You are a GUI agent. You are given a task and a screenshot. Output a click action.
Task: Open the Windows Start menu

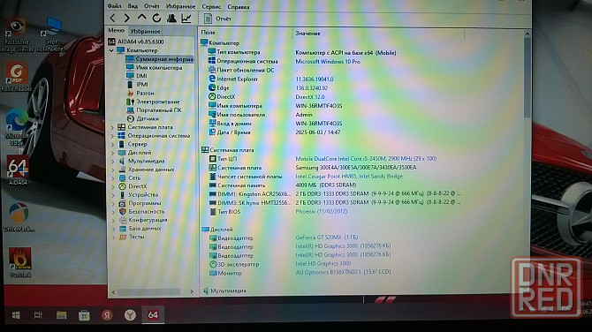click(x=16, y=315)
